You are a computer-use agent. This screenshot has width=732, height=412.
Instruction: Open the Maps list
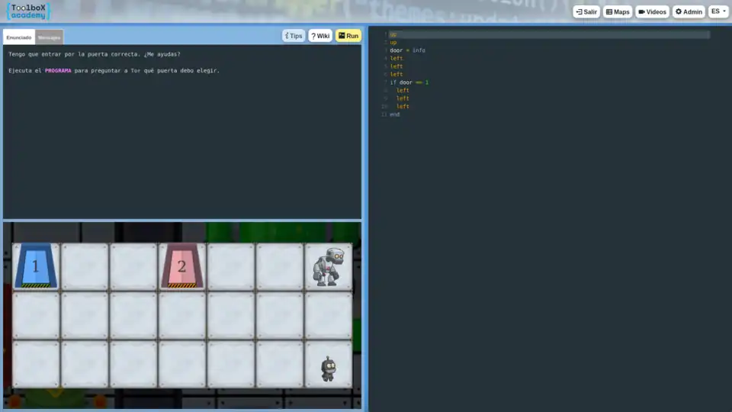click(618, 12)
